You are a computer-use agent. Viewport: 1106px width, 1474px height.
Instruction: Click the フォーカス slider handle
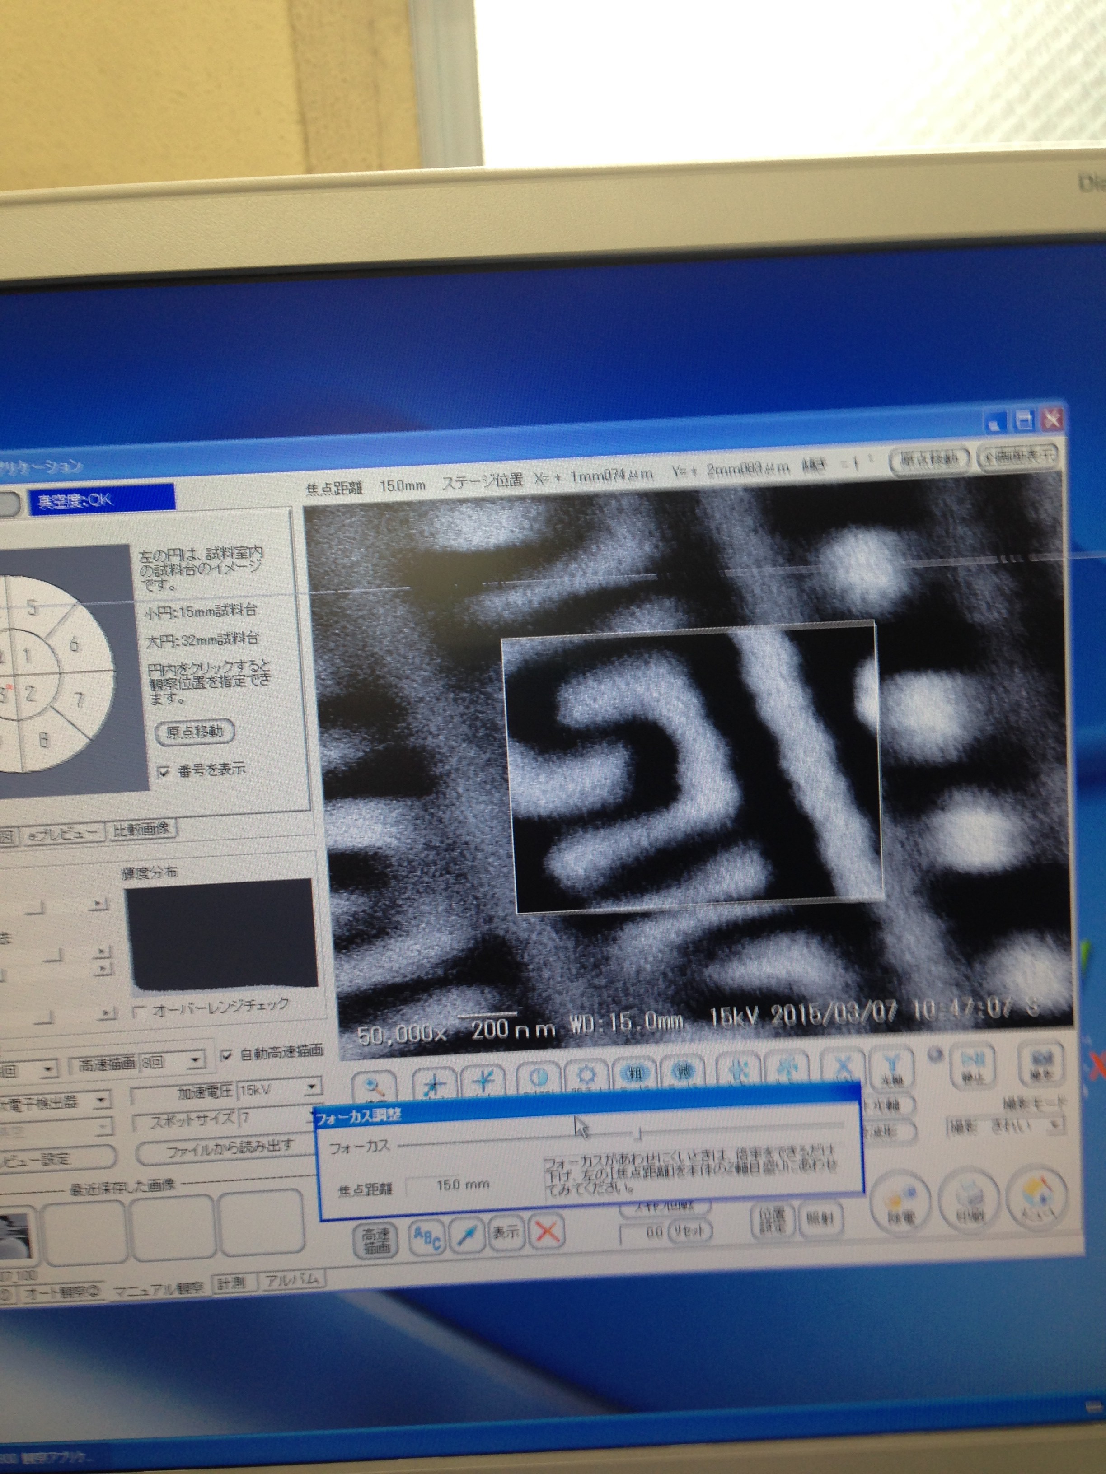638,1133
